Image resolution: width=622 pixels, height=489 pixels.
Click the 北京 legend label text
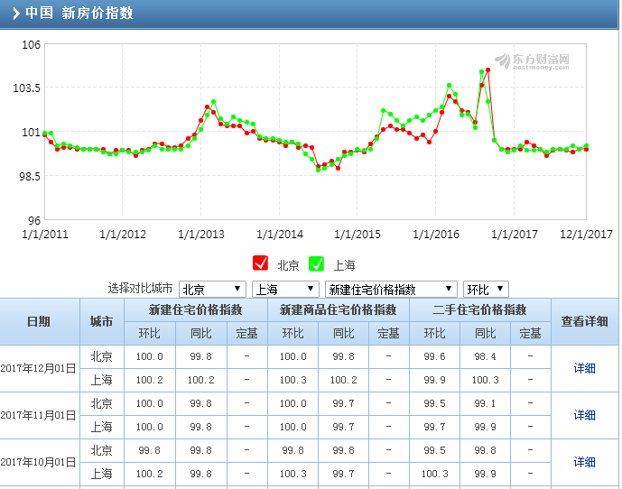(x=288, y=265)
